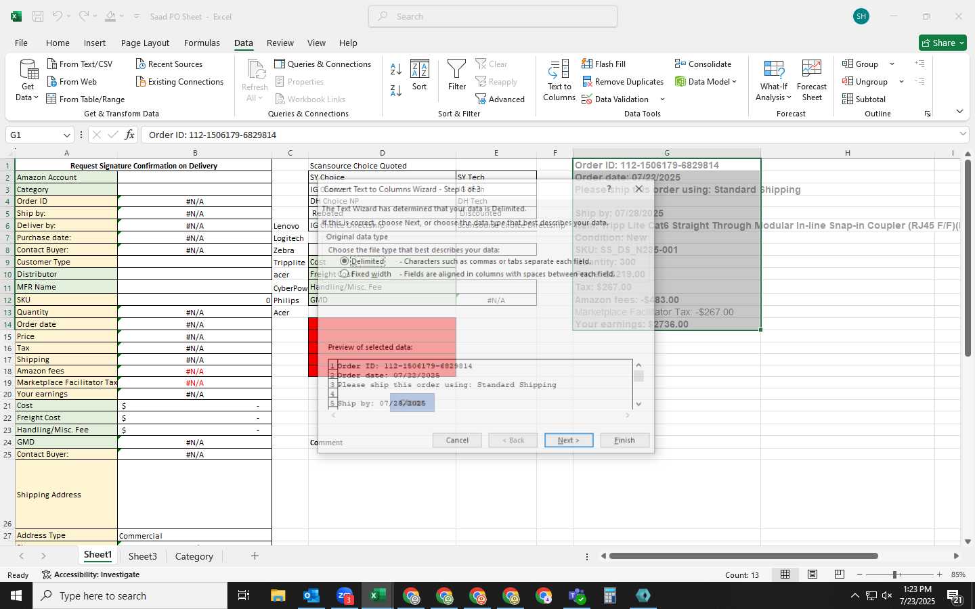Collapse the ribbon chevron
The height and width of the screenshot is (609, 975).
(959, 111)
